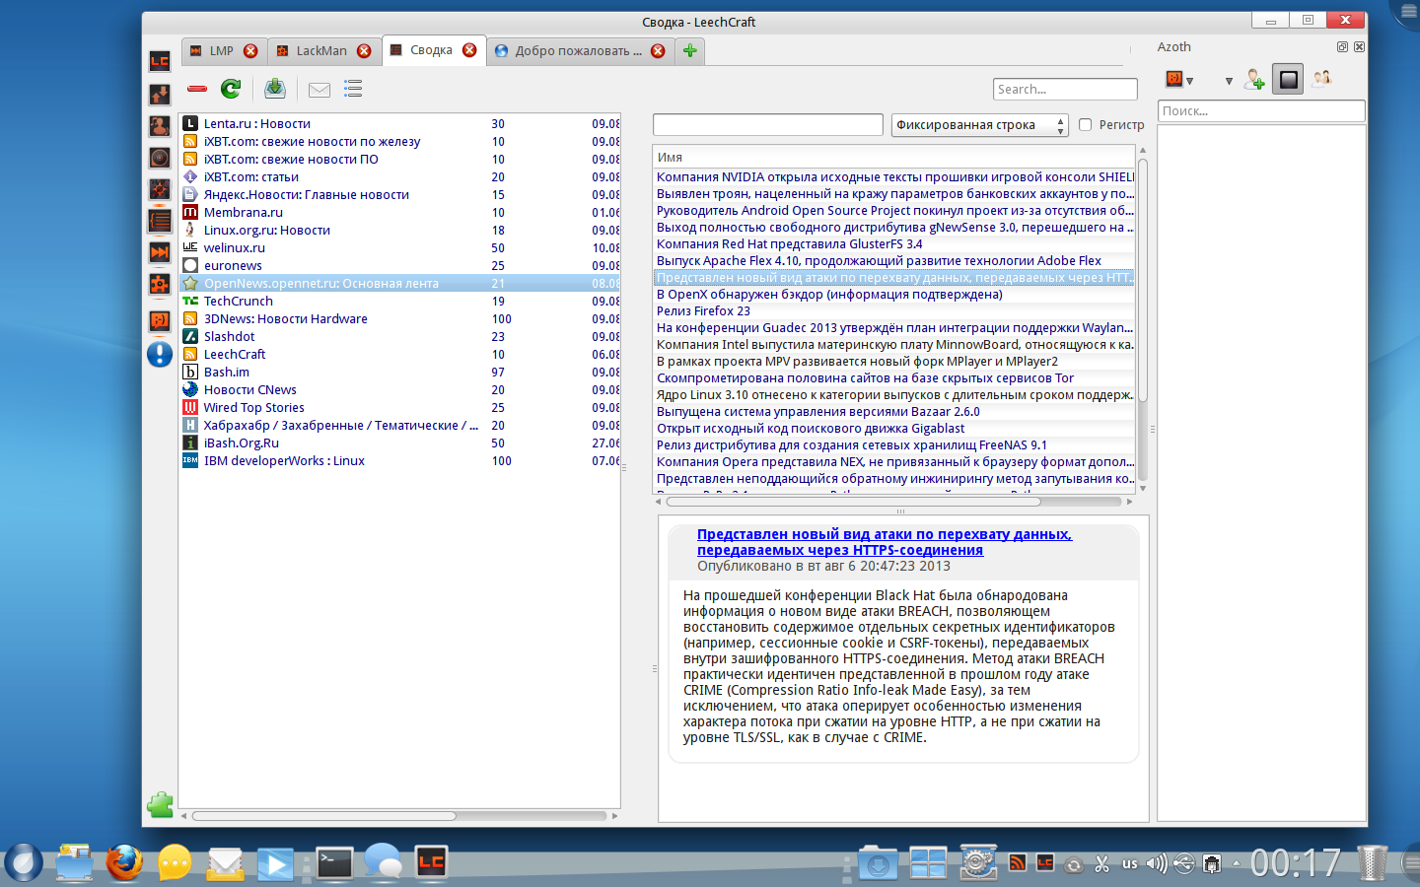Enable the Регистр checkbox
Screen dimensions: 1420x887
tap(1086, 125)
